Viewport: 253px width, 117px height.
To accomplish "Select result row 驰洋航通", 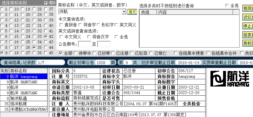I will [x=24, y=98].
